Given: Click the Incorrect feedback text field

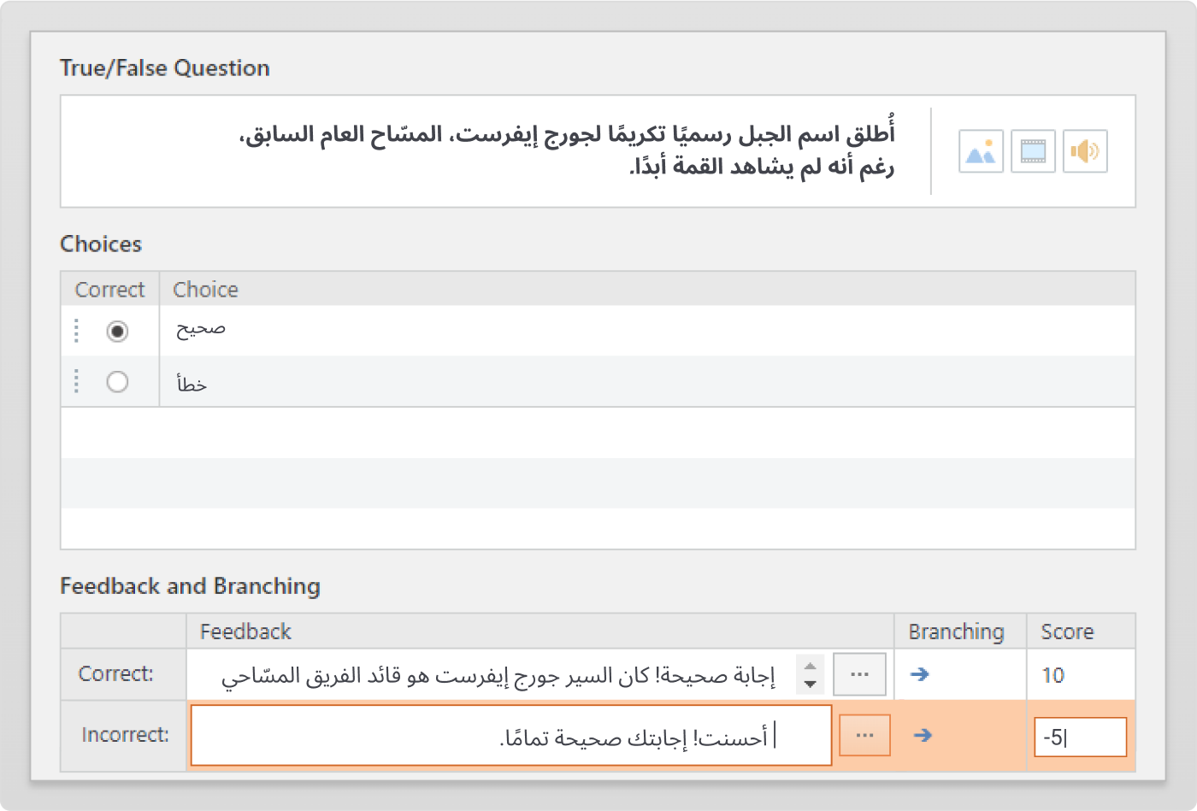Looking at the screenshot, I should (511, 735).
